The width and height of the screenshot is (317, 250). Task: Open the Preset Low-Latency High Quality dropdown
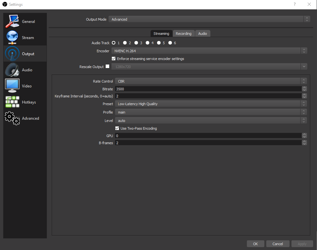coord(211,104)
